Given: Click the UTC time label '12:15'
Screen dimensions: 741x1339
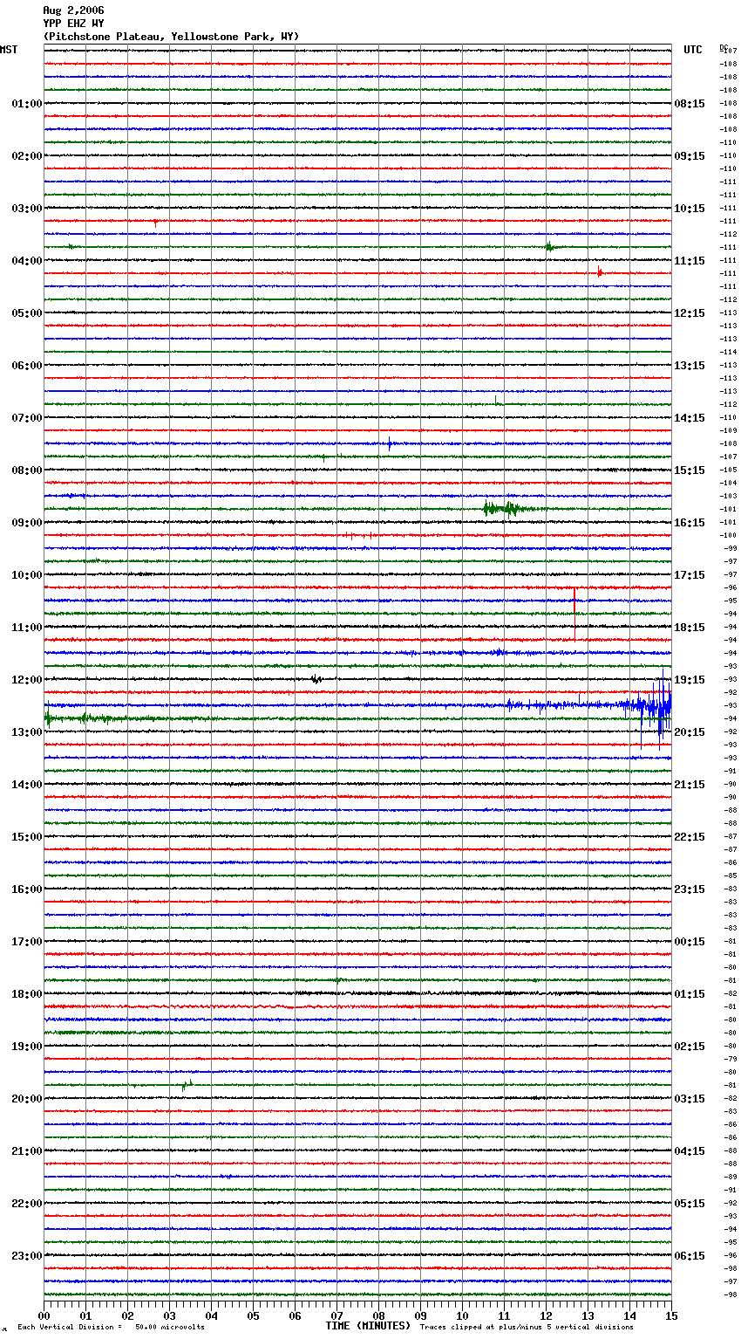Looking at the screenshot, I should click(x=690, y=313).
